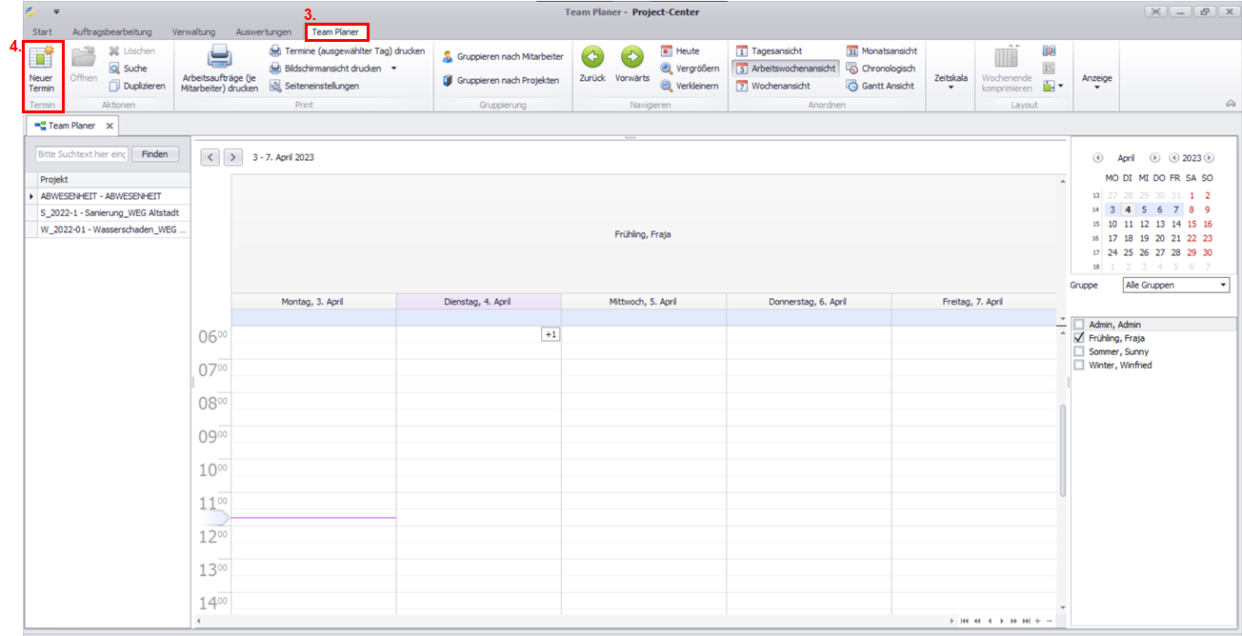
Task: Go forward with the green Vorwärts arrow
Action: [632, 57]
